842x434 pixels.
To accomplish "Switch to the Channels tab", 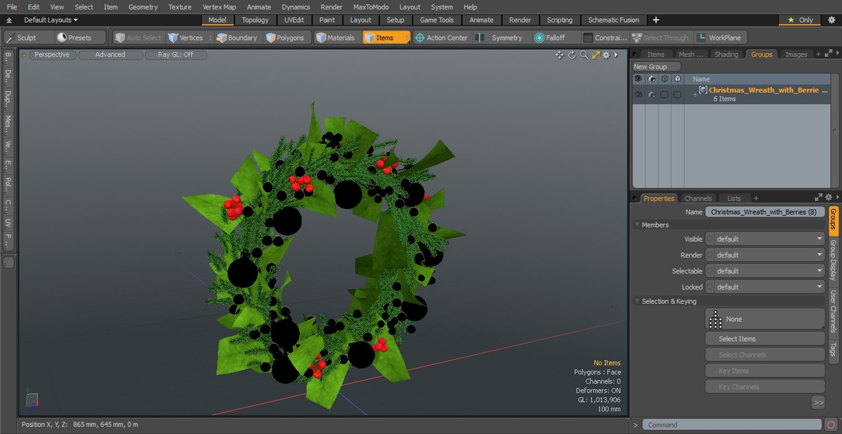I will (698, 198).
